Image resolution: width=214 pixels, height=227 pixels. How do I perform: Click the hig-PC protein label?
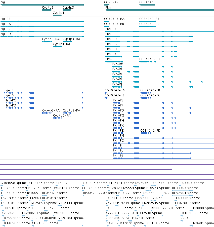click(11, 100)
